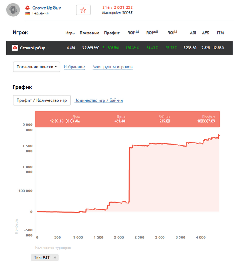This screenshot has height=264, width=234.
Task: Click the ITM column header
Action: click(x=220, y=33)
